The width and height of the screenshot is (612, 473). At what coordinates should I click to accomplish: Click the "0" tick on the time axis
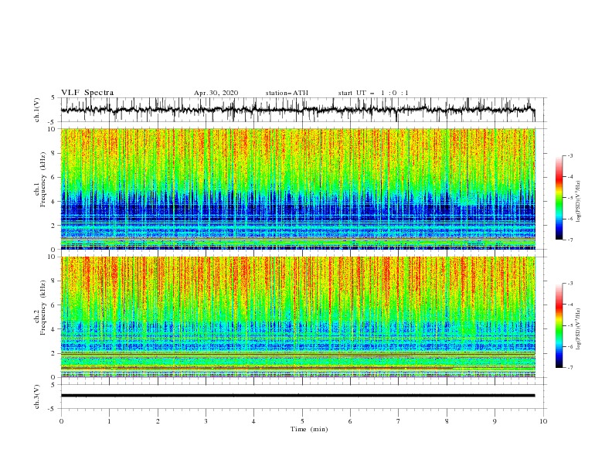61,421
